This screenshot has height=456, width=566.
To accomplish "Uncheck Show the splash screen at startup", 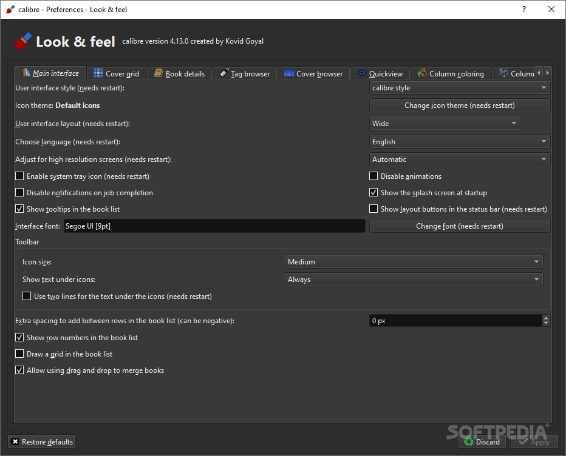I will click(373, 192).
